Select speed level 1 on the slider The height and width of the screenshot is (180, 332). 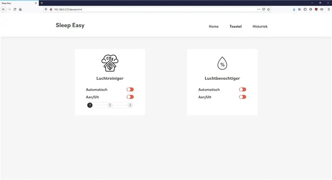90,105
